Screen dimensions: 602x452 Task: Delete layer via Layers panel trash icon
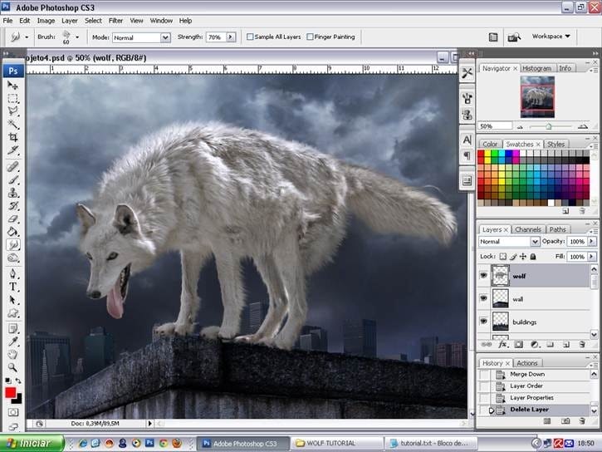pyautogui.click(x=582, y=345)
